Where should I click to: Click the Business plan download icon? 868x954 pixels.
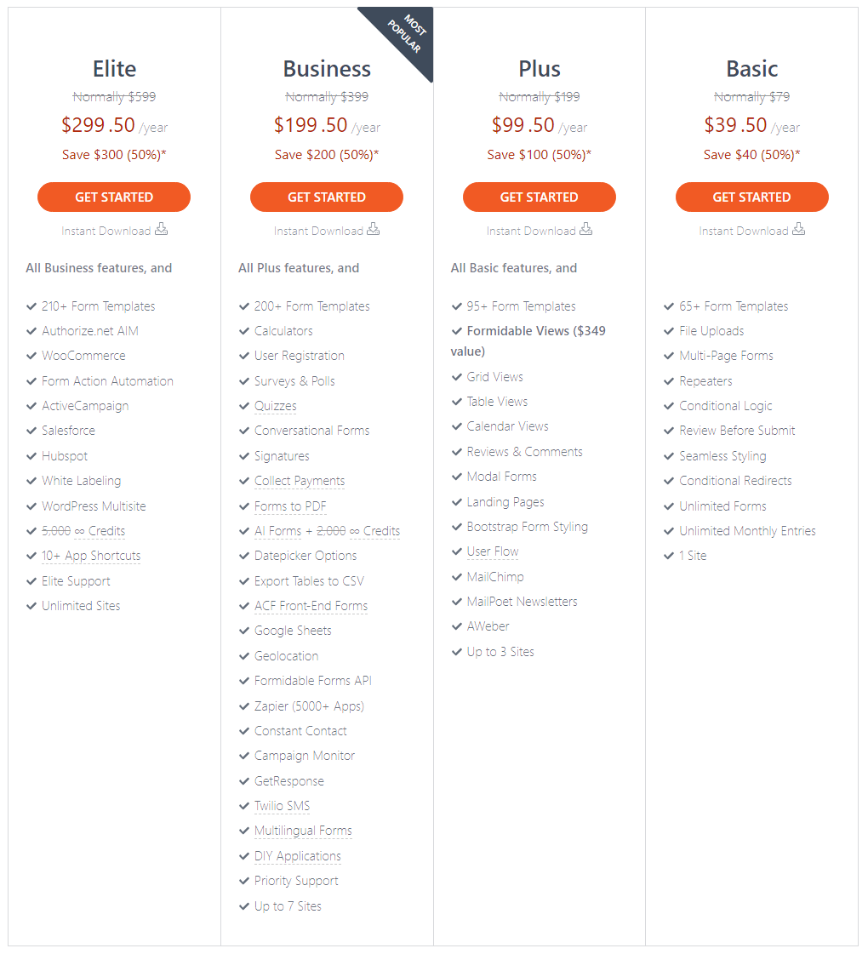tap(374, 230)
